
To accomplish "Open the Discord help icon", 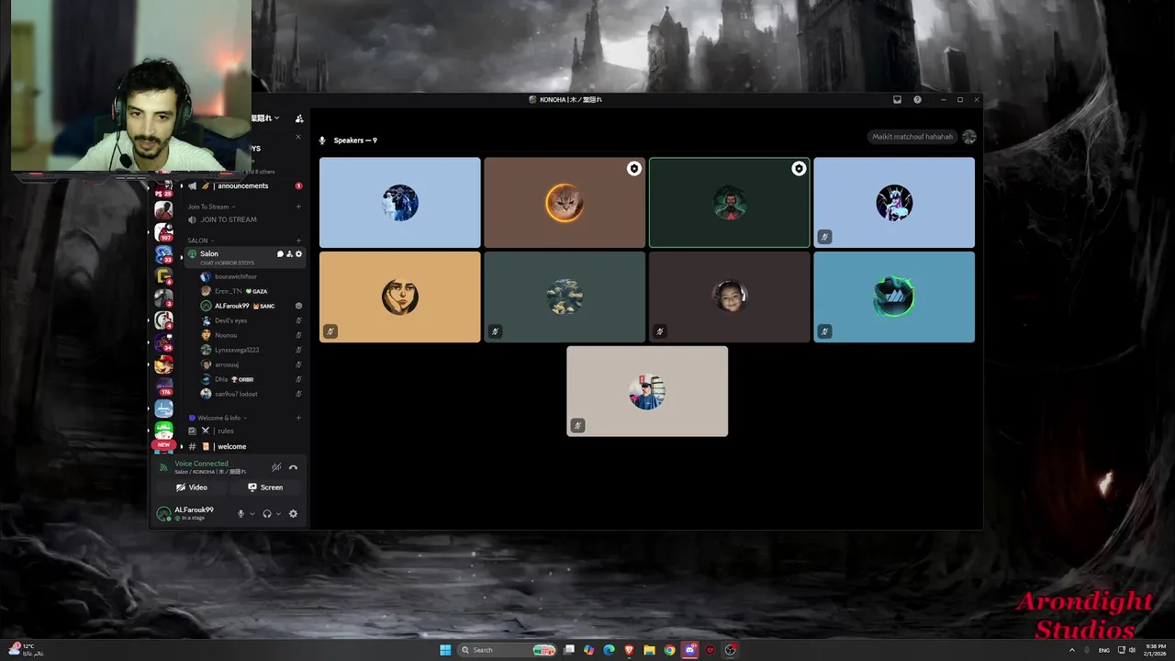I will (917, 99).
